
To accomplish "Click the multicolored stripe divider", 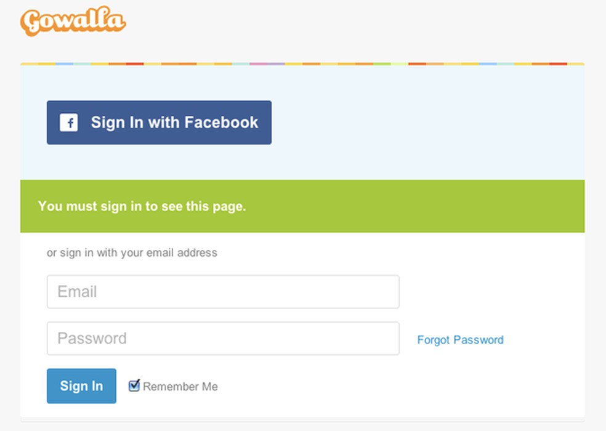I will coord(303,63).
